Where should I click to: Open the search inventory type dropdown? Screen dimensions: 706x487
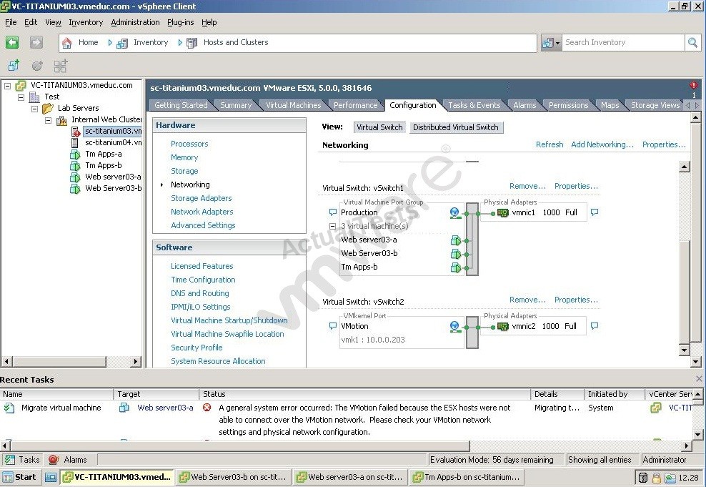[552, 43]
